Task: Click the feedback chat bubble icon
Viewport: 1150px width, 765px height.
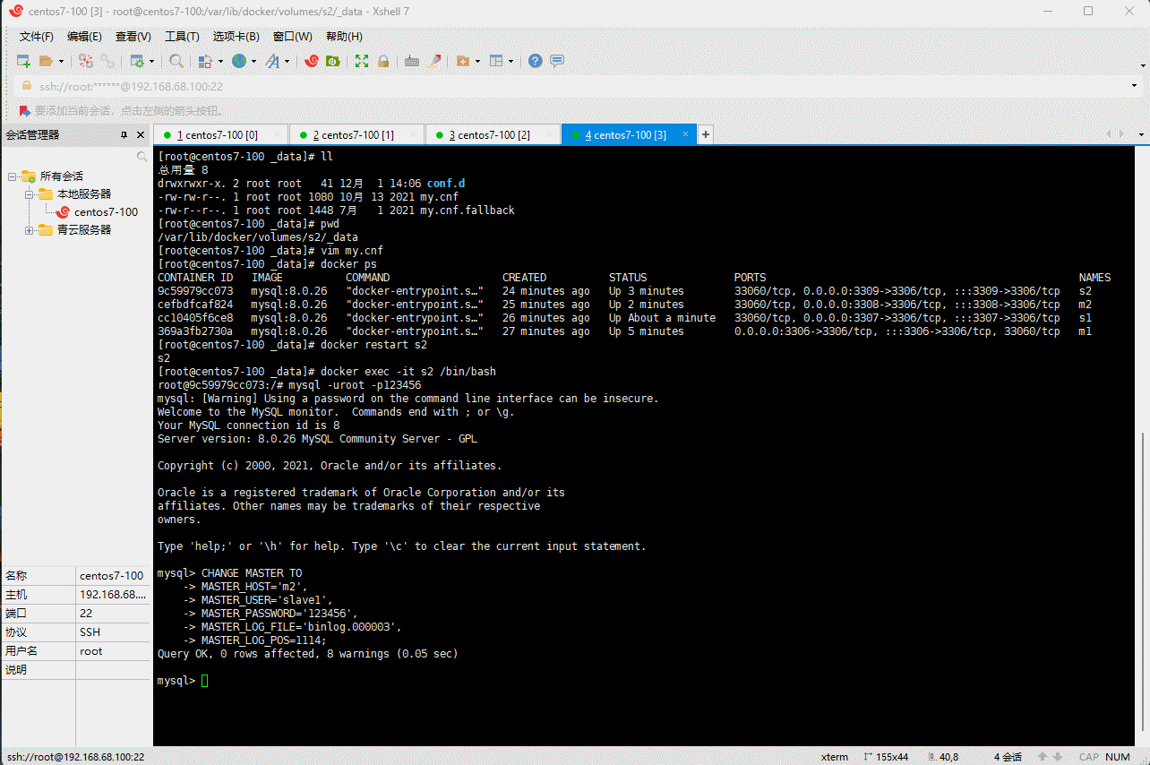Action: coord(557,61)
